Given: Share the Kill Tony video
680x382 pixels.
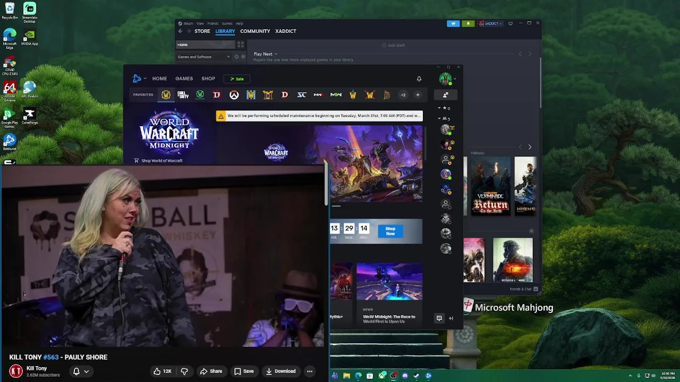Looking at the screenshot, I should [x=211, y=371].
